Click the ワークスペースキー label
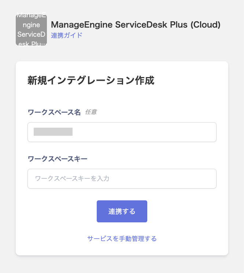The height and width of the screenshot is (273, 244). (58, 159)
